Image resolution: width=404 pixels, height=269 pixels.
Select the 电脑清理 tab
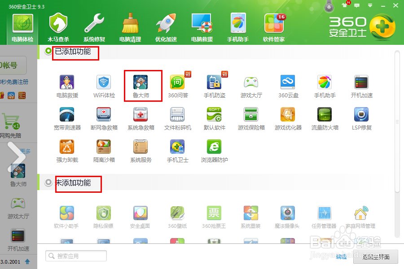click(130, 28)
